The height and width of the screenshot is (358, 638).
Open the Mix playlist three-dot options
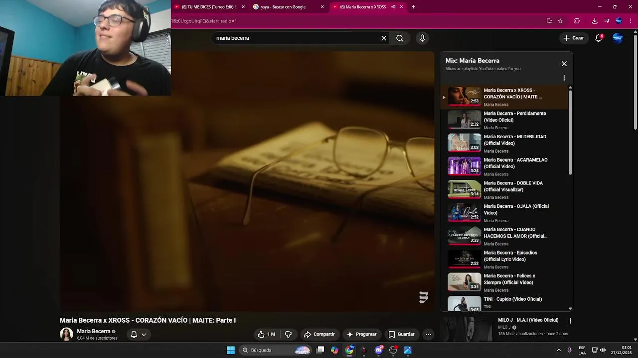click(x=564, y=78)
